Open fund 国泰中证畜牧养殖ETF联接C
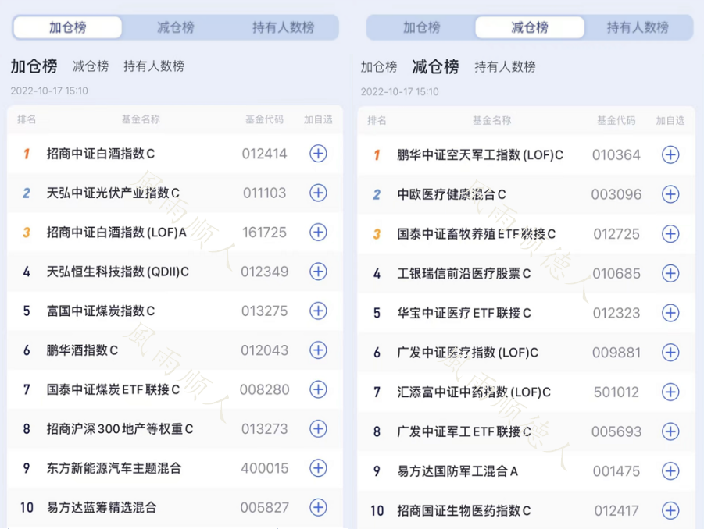The height and width of the screenshot is (529, 704). click(x=476, y=234)
